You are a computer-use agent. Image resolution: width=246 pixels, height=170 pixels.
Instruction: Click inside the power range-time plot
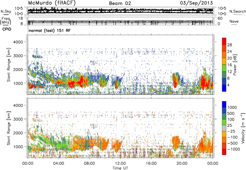[x=120, y=65]
